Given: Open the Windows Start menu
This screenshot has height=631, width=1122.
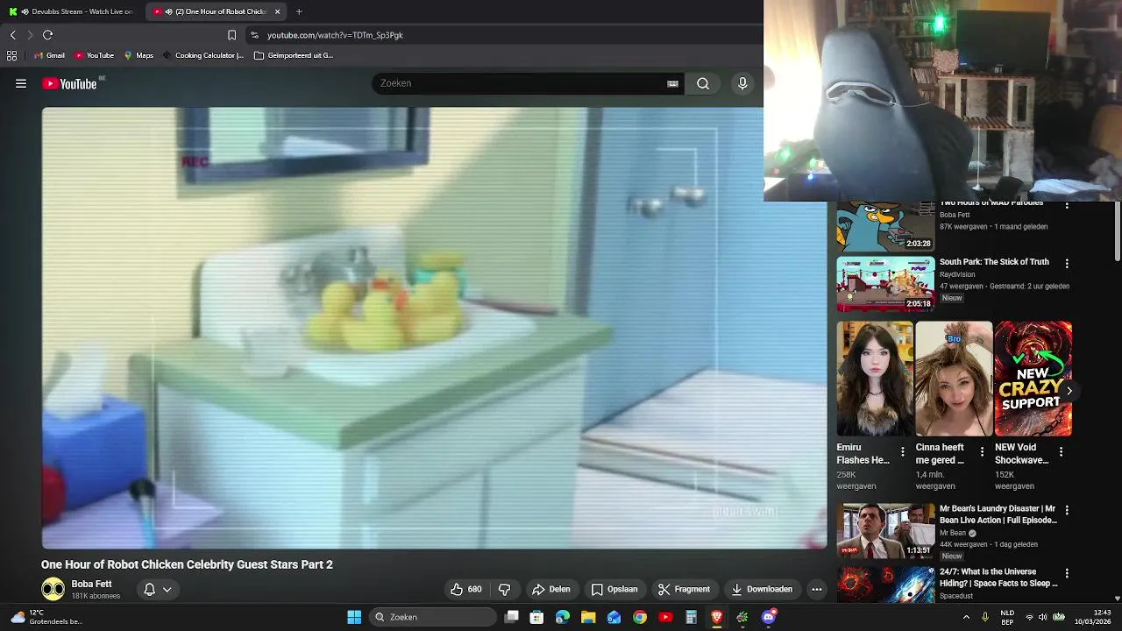Looking at the screenshot, I should click(354, 617).
